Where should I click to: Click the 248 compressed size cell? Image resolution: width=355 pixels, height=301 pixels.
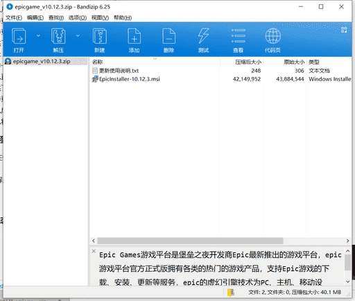click(x=256, y=71)
